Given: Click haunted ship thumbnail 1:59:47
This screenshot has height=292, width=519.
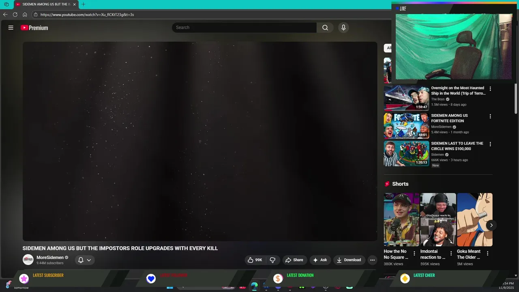Looking at the screenshot, I should [406, 98].
